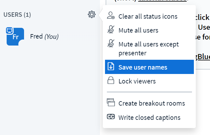
Task: Select Clear all status icons menu entry
Action: click(x=148, y=16)
